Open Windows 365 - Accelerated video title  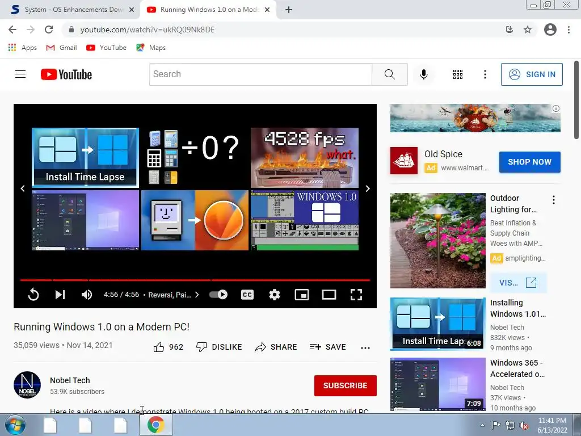click(x=517, y=368)
